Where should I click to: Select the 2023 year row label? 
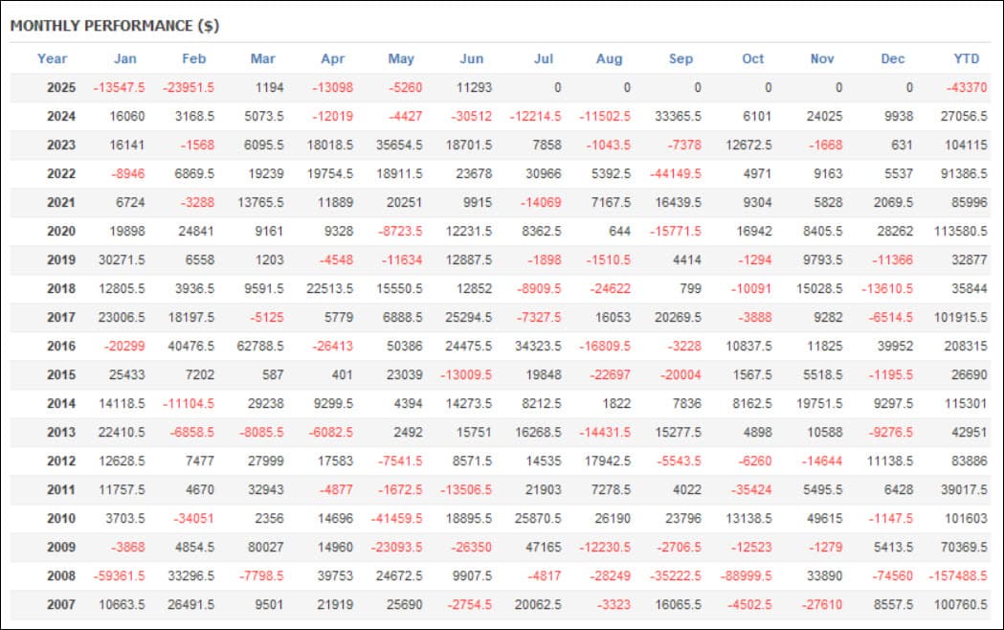[x=61, y=146]
